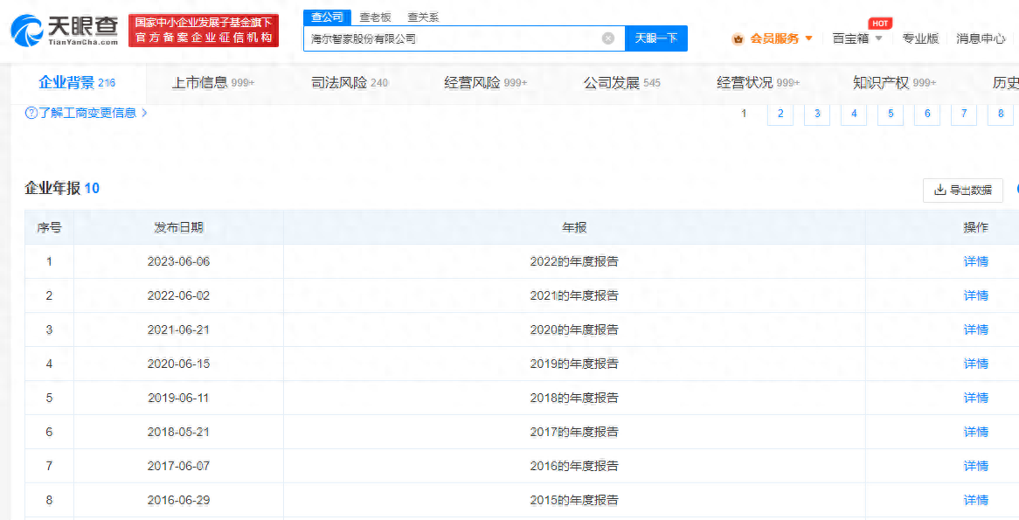Clear the search box with X icon
1019x520 pixels.
click(608, 38)
